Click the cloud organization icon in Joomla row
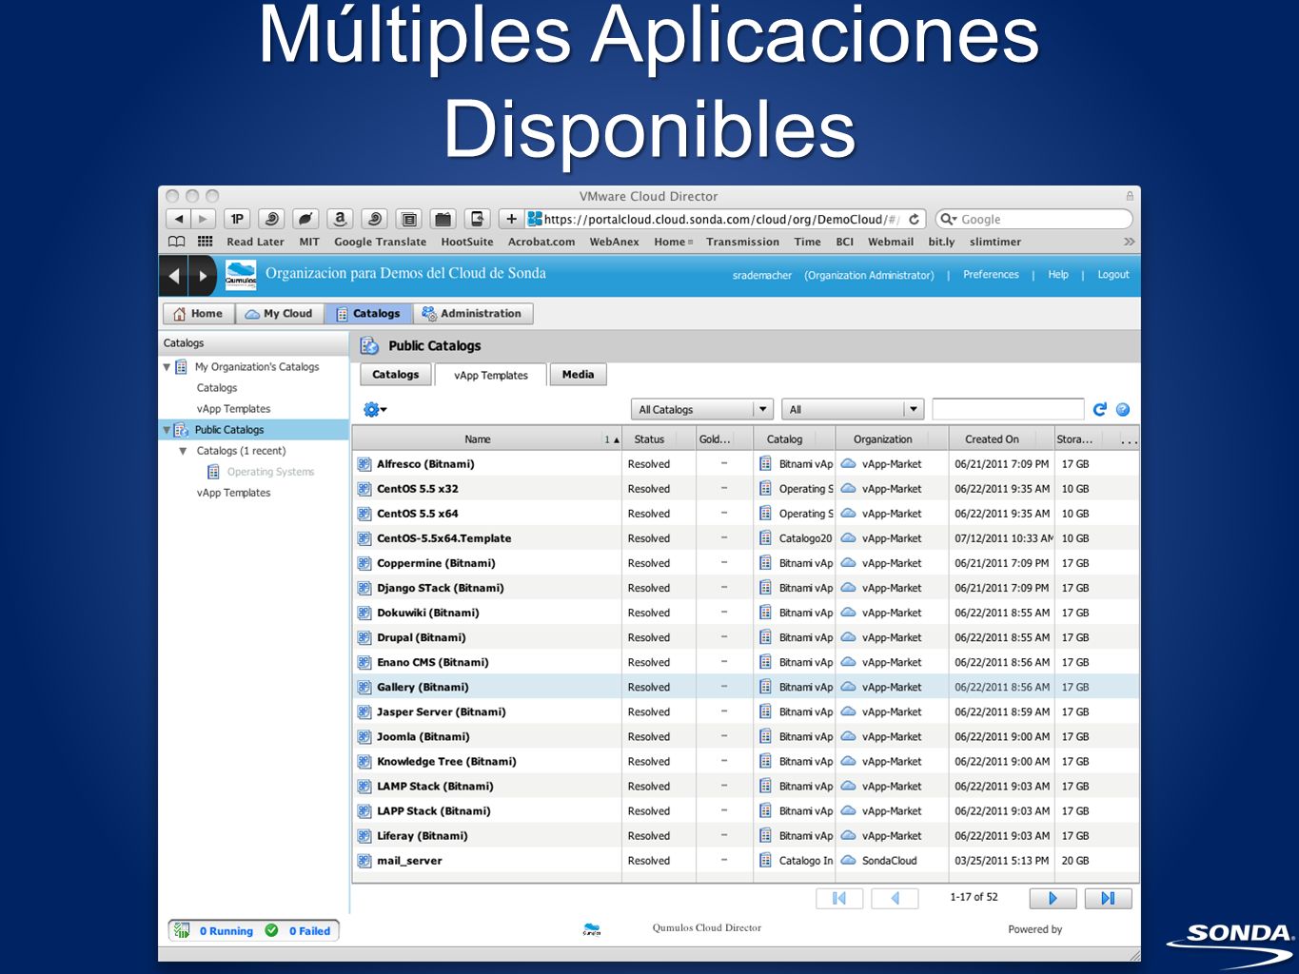Viewport: 1299px width, 974px height. click(848, 736)
